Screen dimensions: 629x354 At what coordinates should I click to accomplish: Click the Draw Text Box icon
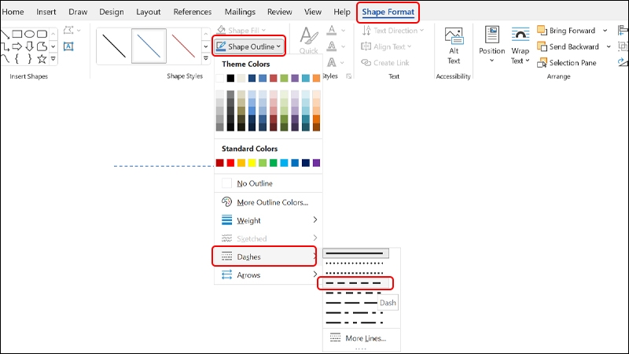click(68, 46)
